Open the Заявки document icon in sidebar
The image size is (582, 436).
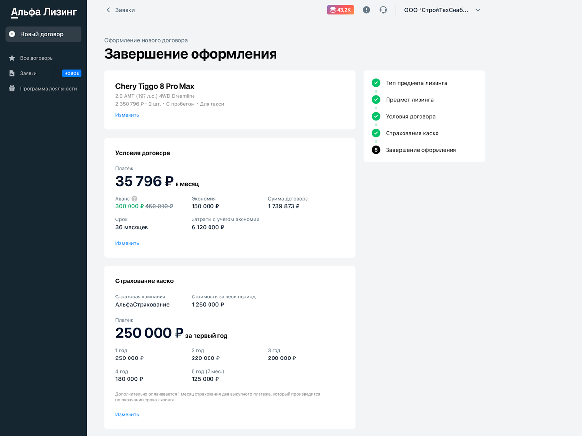[12, 73]
